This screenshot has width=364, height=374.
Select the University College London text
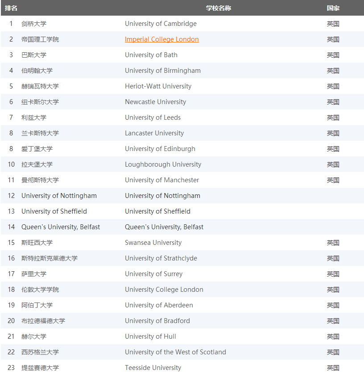pos(164,290)
